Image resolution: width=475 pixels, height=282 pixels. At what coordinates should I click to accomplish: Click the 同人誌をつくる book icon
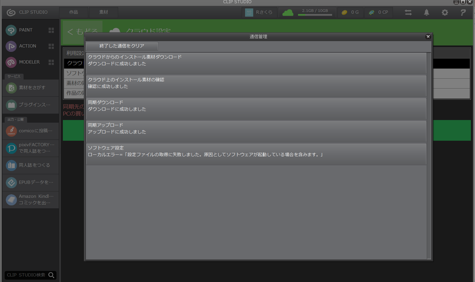click(11, 165)
